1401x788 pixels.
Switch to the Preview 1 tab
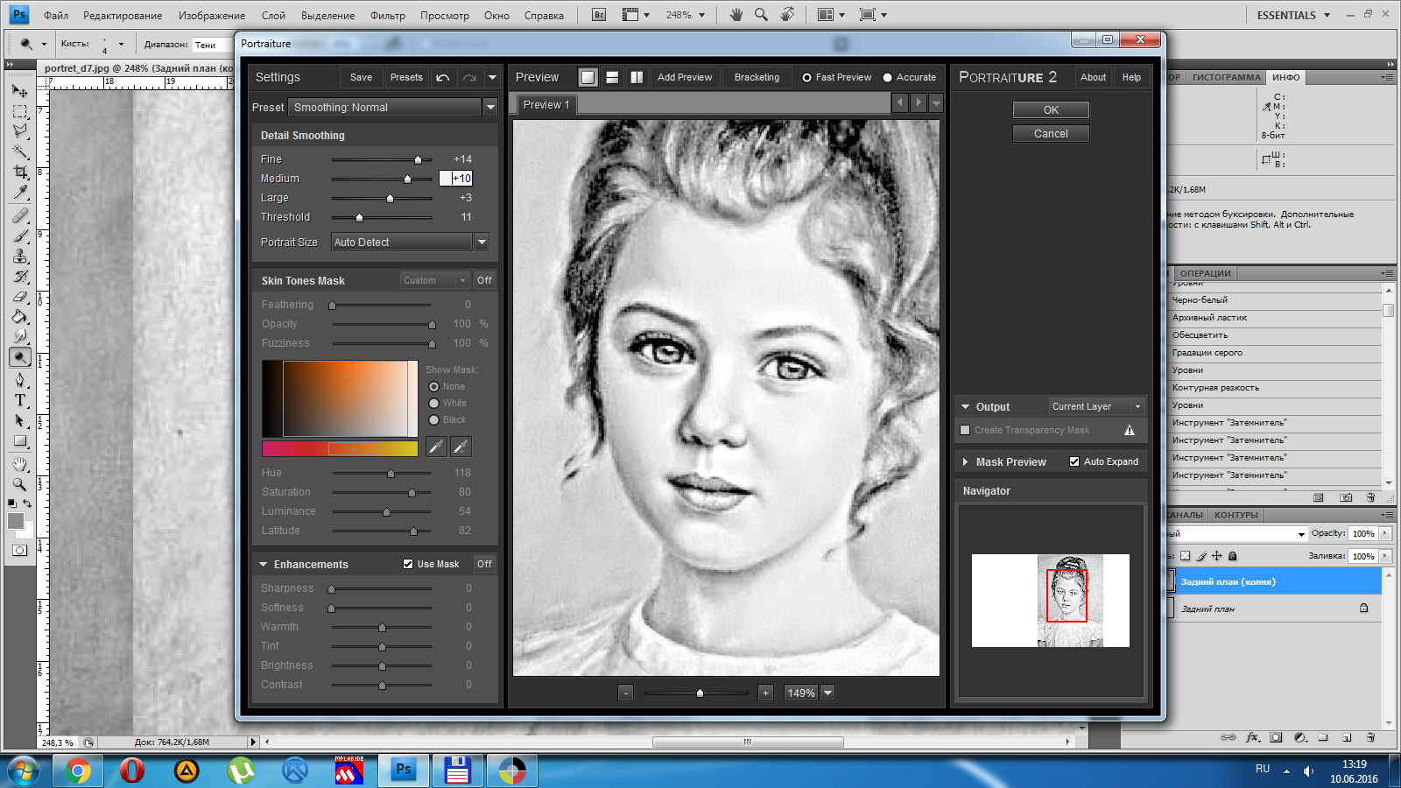coord(546,105)
